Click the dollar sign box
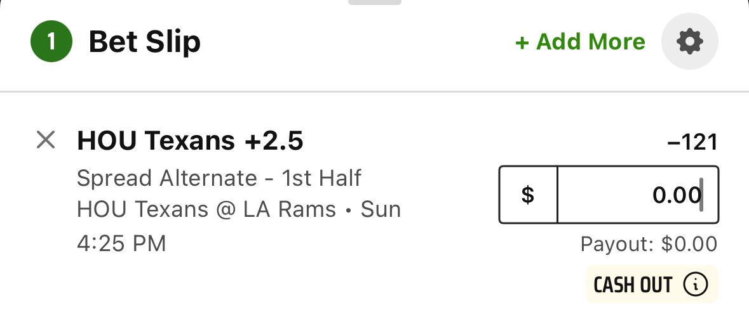 [528, 195]
